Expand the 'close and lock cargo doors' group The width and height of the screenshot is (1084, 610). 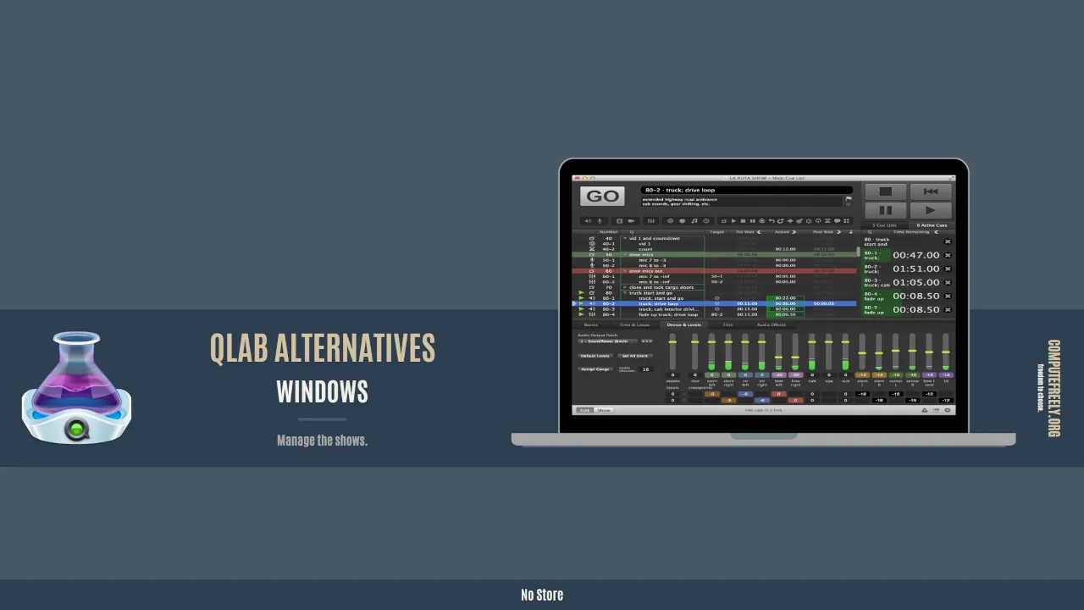(x=625, y=287)
